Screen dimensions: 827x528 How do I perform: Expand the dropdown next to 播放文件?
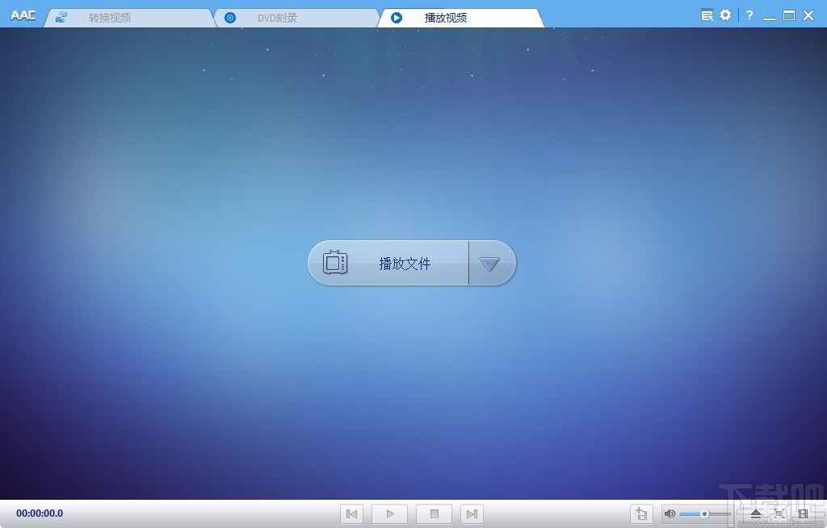click(x=492, y=263)
